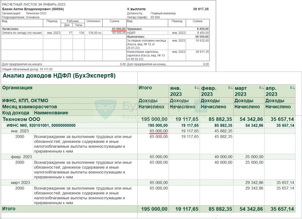This screenshot has height=219, width=302.
Task: Click the К выплате label in the payslip header
Action: coord(137,9)
